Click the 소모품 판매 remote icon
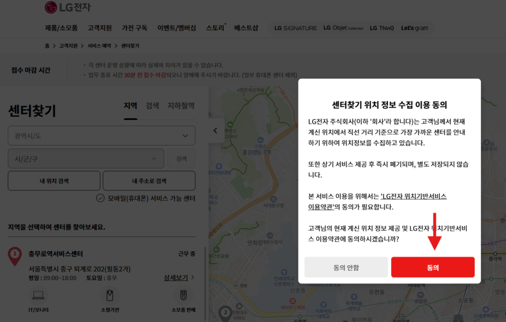The width and height of the screenshot is (506, 322). [183, 295]
